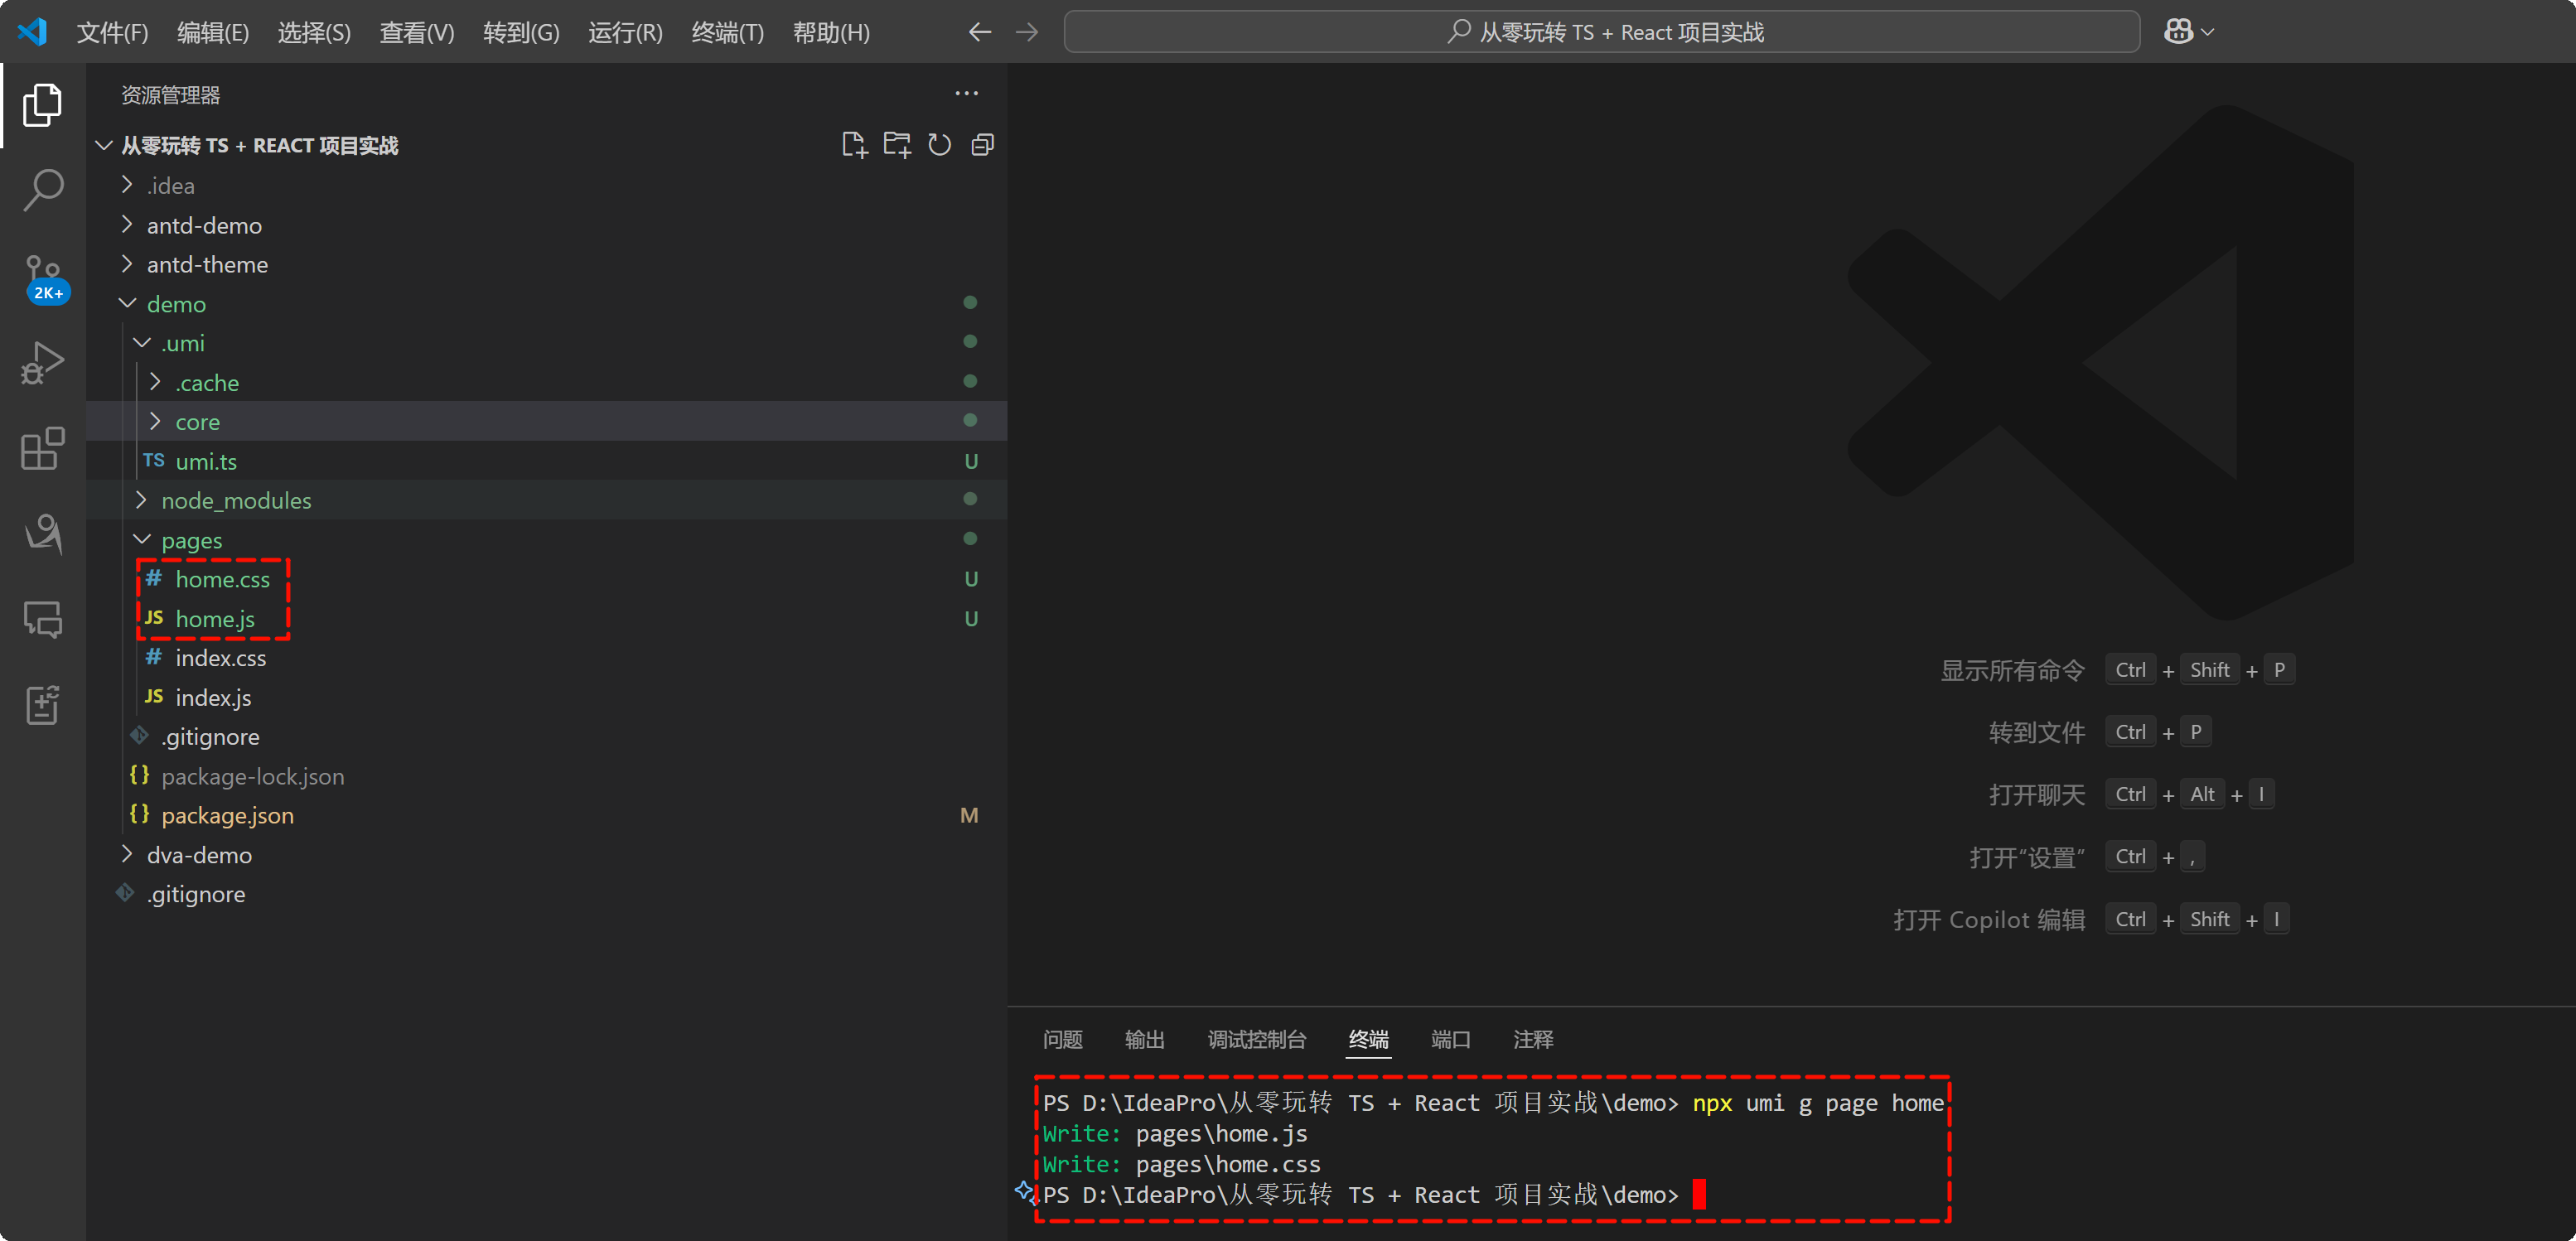The image size is (2576, 1241).
Task: Open the package-lock.json file
Action: [547, 776]
